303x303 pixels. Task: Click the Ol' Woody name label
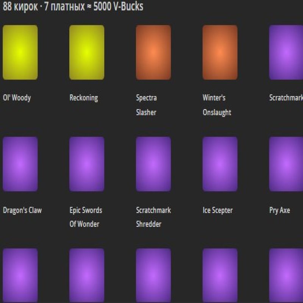pyautogui.click(x=16, y=98)
